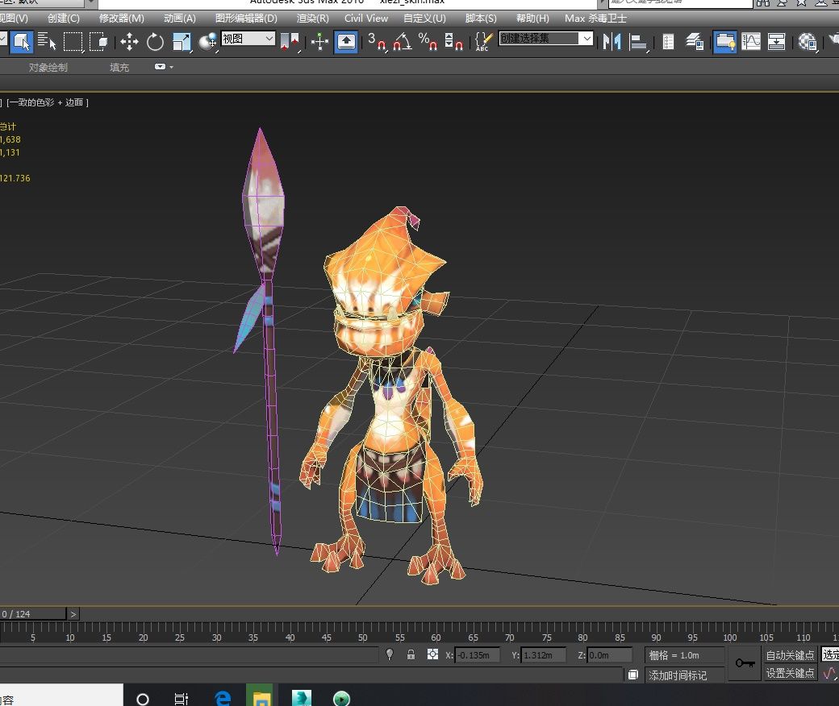Screen dimensions: 839x706
Task: Click the 设置关键点 button
Action: [791, 673]
